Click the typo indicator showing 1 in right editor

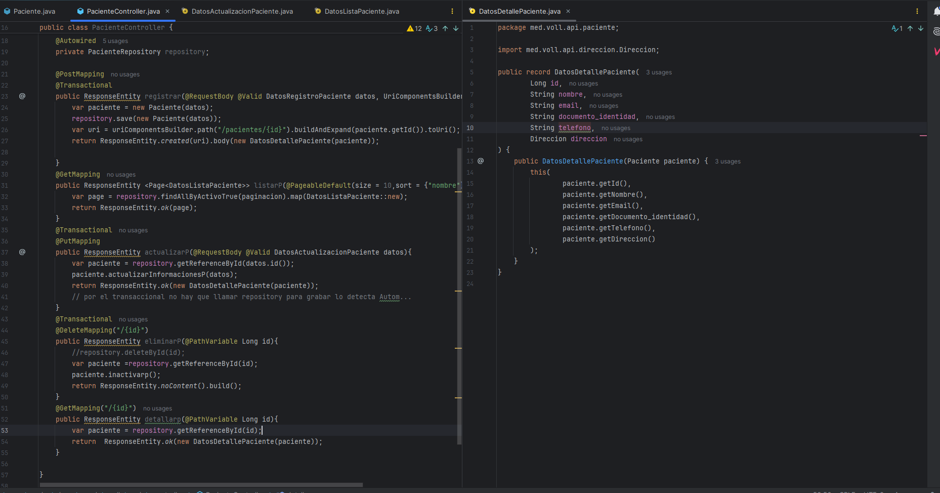897,28
